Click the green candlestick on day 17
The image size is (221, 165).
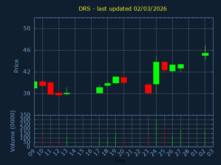[99, 90]
